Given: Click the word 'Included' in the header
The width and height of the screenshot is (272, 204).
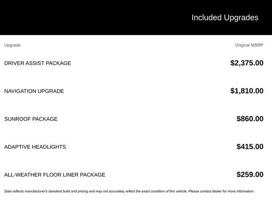Looking at the screenshot, I should (x=207, y=17).
